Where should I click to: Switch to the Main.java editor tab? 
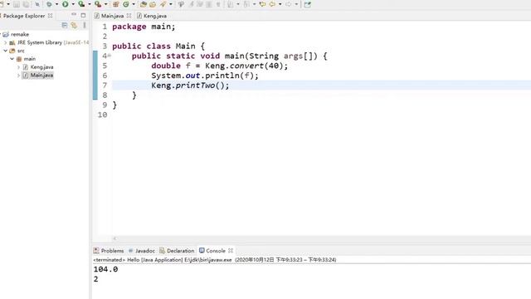(112, 16)
